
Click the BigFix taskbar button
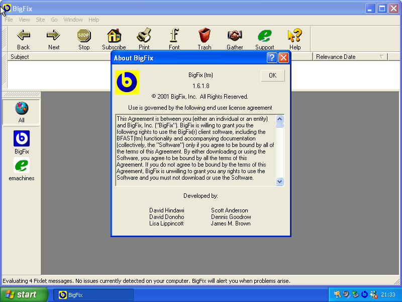tap(93, 295)
